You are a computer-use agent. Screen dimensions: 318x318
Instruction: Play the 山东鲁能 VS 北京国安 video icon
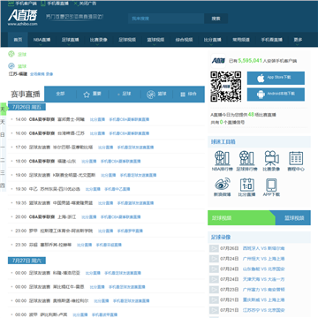click(214, 269)
